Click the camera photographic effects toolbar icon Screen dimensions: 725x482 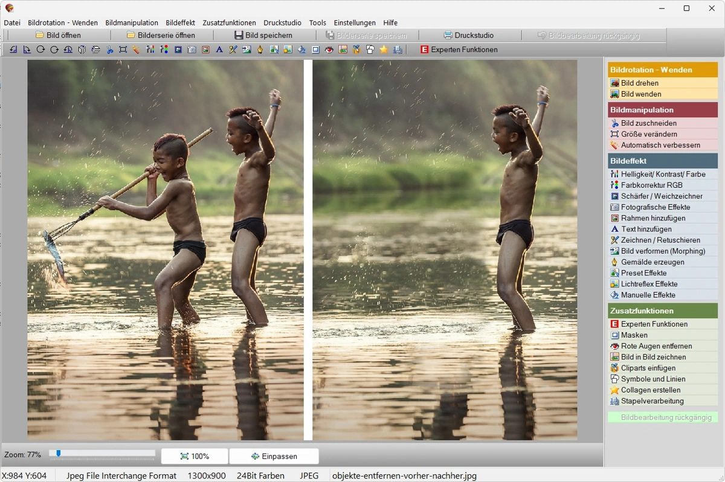(x=192, y=50)
